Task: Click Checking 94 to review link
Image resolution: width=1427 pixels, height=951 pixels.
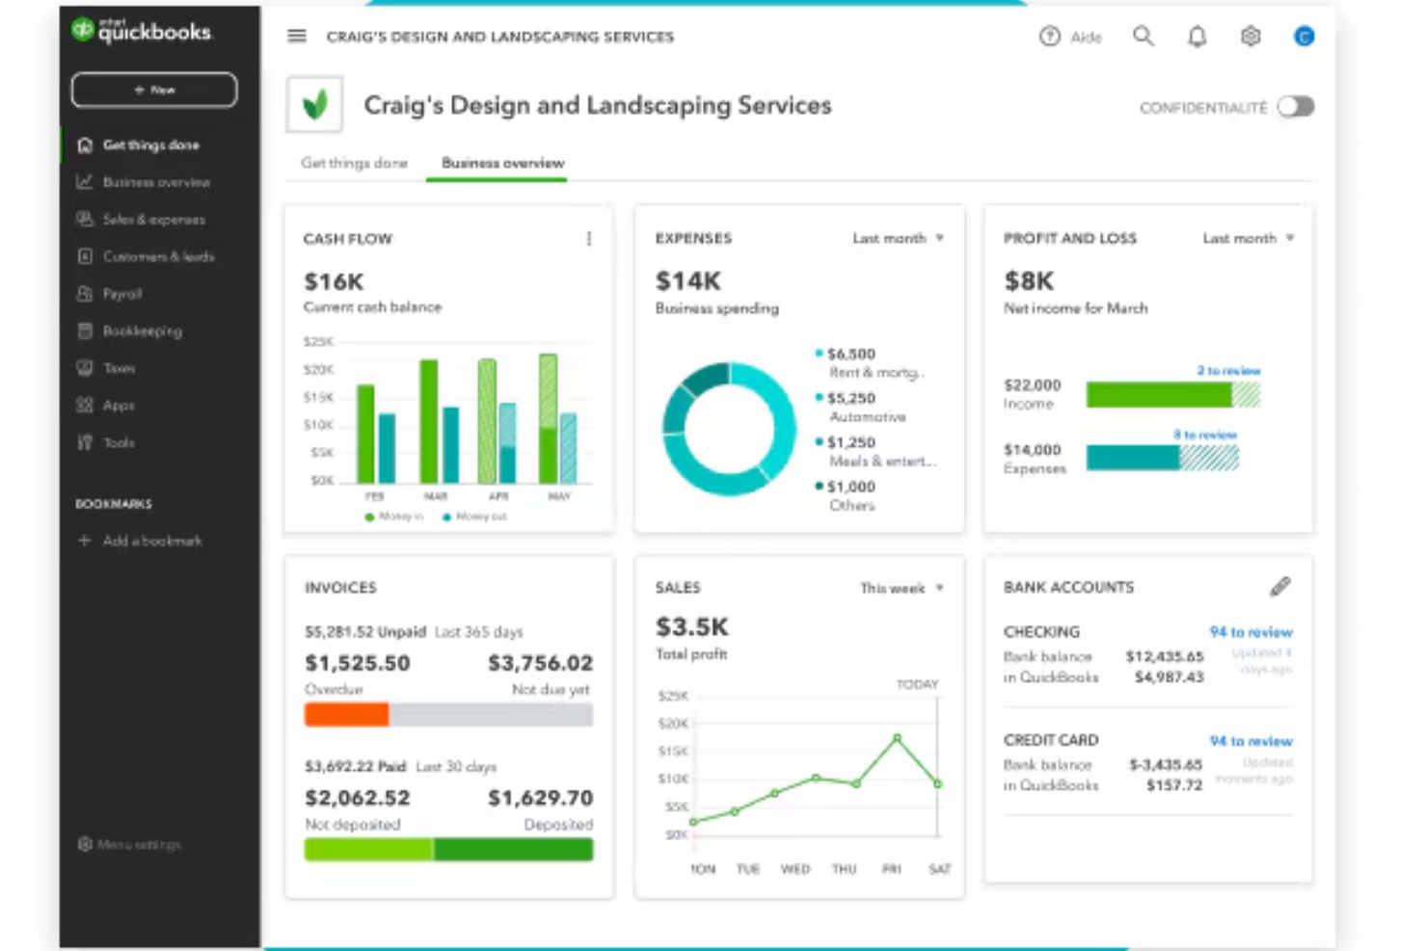Action: point(1251,632)
